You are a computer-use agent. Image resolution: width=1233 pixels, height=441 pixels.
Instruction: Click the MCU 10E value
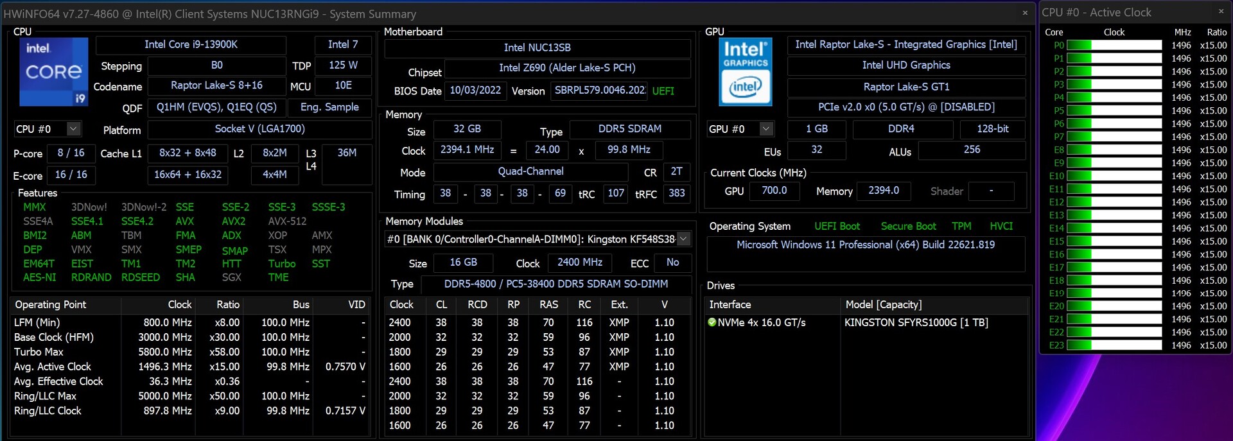[x=343, y=85]
